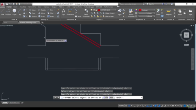196x110 pixels.
Task: Switch to the Start file tab
Action: (x=6, y=23)
